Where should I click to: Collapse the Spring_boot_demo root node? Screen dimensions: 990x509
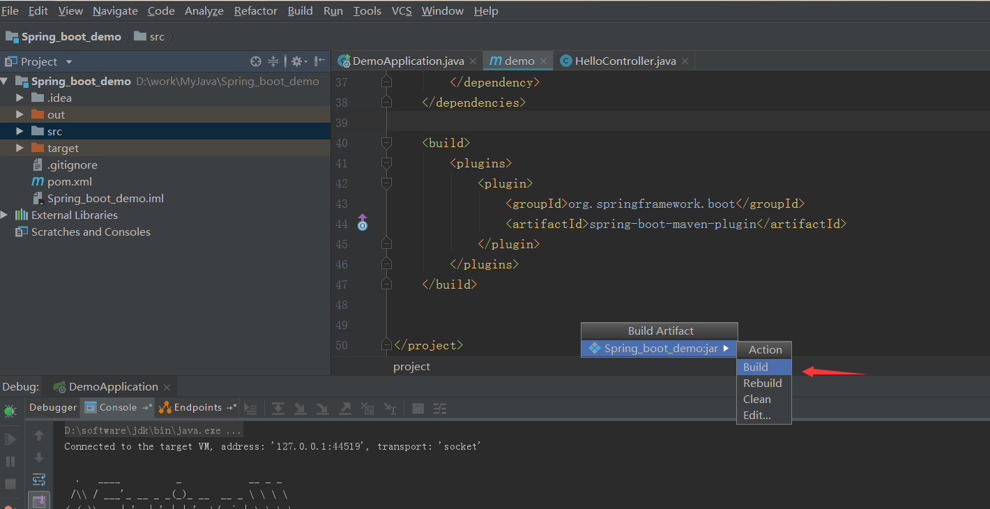(x=4, y=81)
